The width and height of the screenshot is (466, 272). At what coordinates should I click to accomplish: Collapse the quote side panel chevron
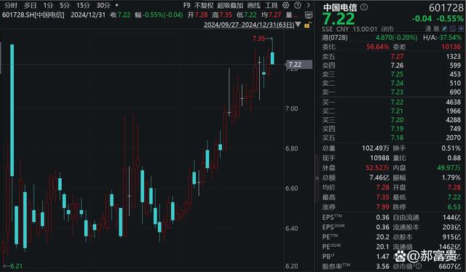[317, 178]
